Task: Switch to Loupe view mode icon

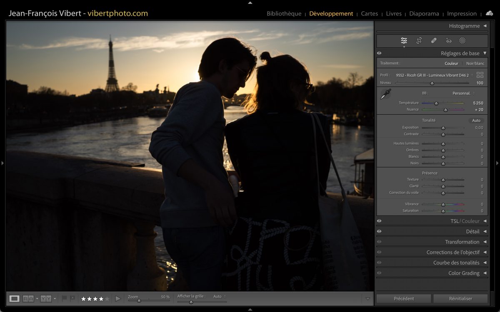Action: [x=15, y=298]
